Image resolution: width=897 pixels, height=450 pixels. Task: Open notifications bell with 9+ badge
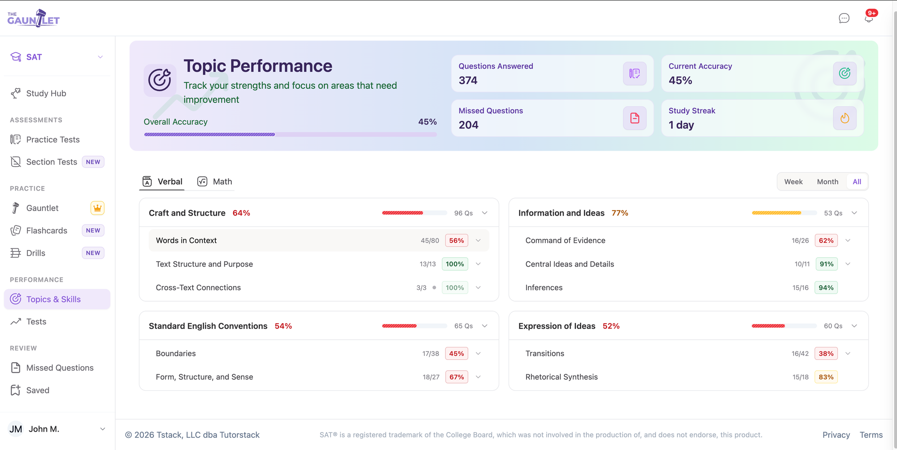(869, 17)
